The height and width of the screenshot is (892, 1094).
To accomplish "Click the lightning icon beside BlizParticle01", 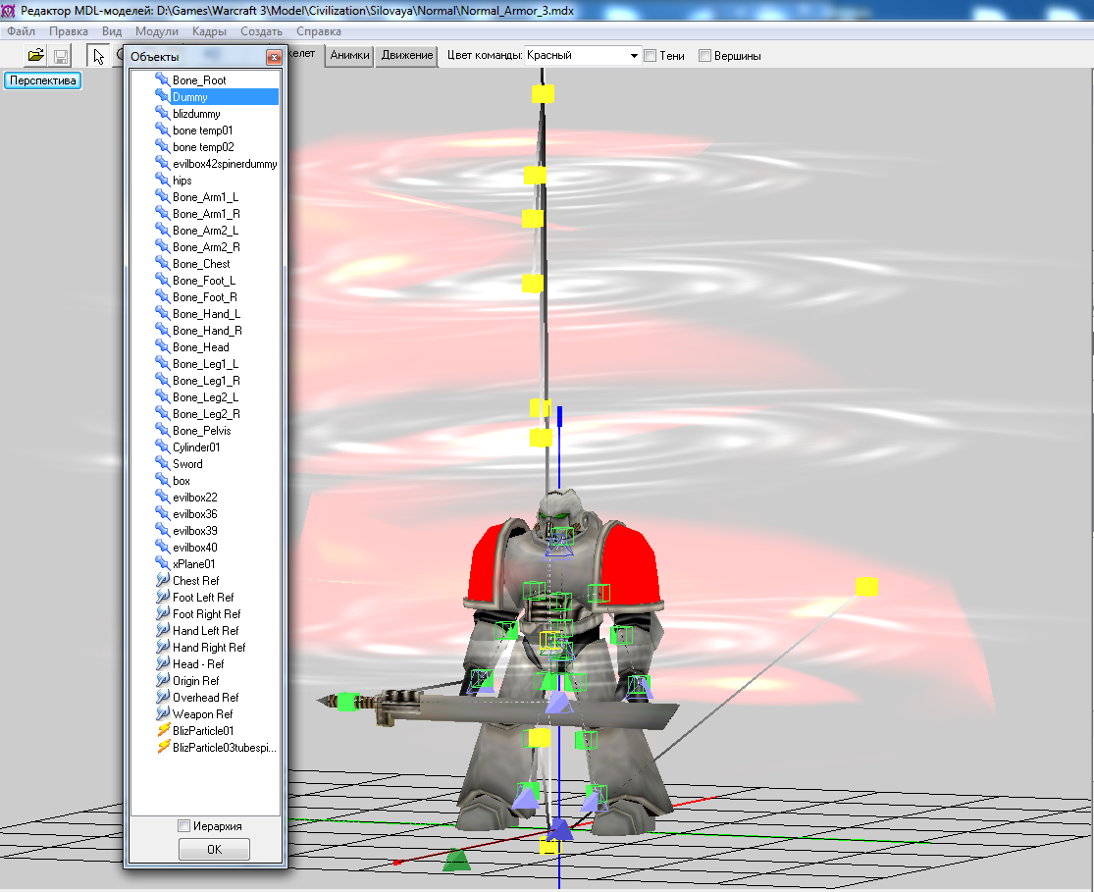I will click(x=163, y=730).
